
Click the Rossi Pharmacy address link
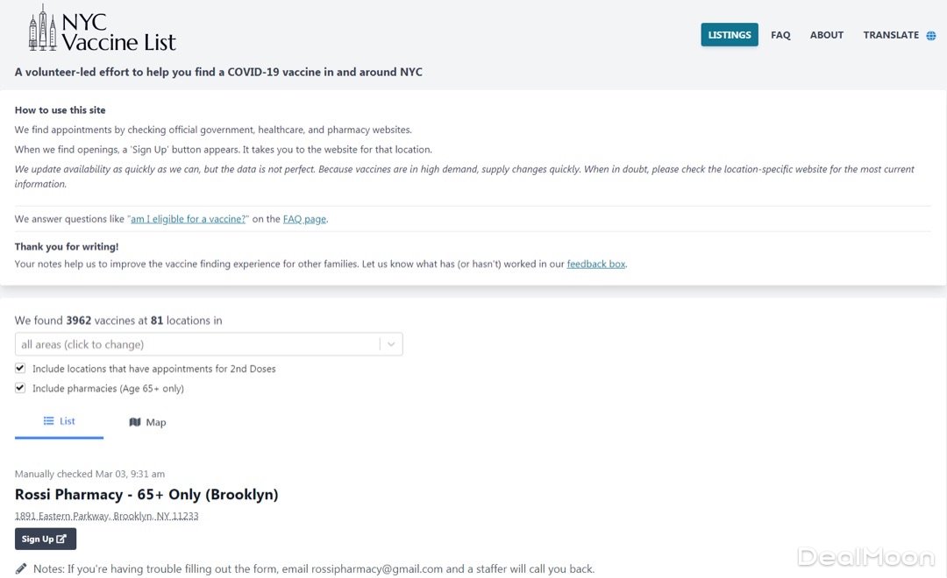106,516
